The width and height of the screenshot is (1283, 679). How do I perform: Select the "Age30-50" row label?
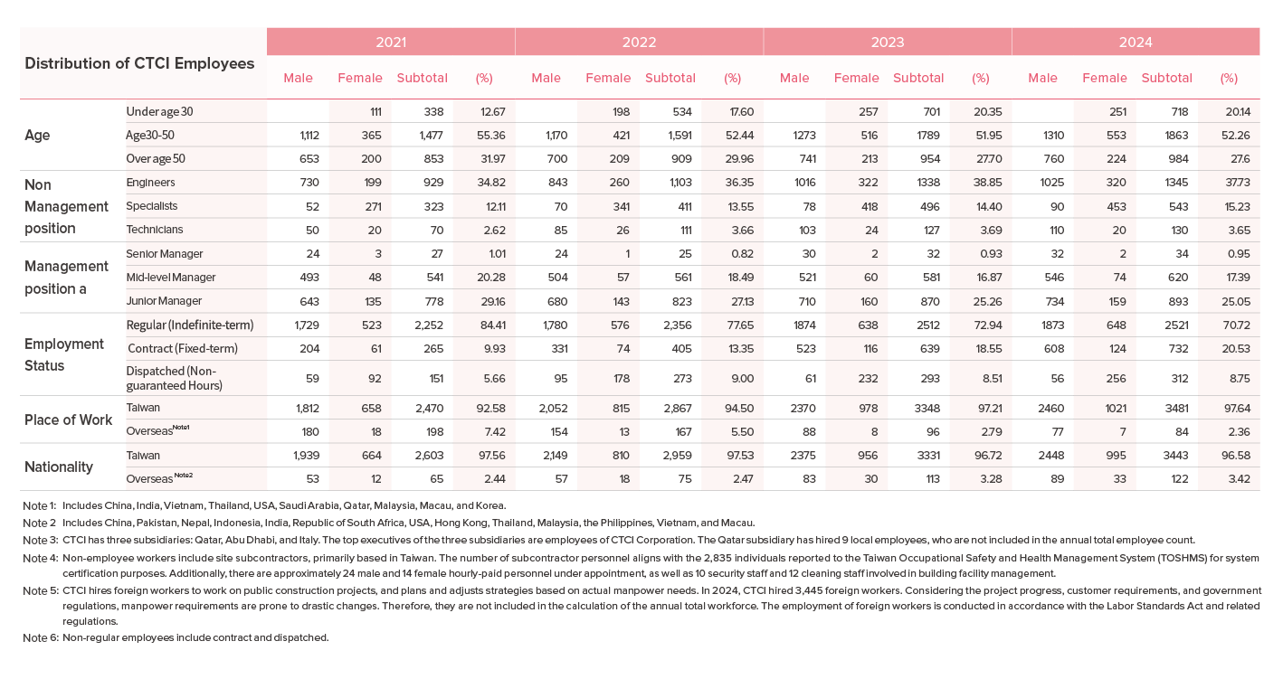(150, 135)
